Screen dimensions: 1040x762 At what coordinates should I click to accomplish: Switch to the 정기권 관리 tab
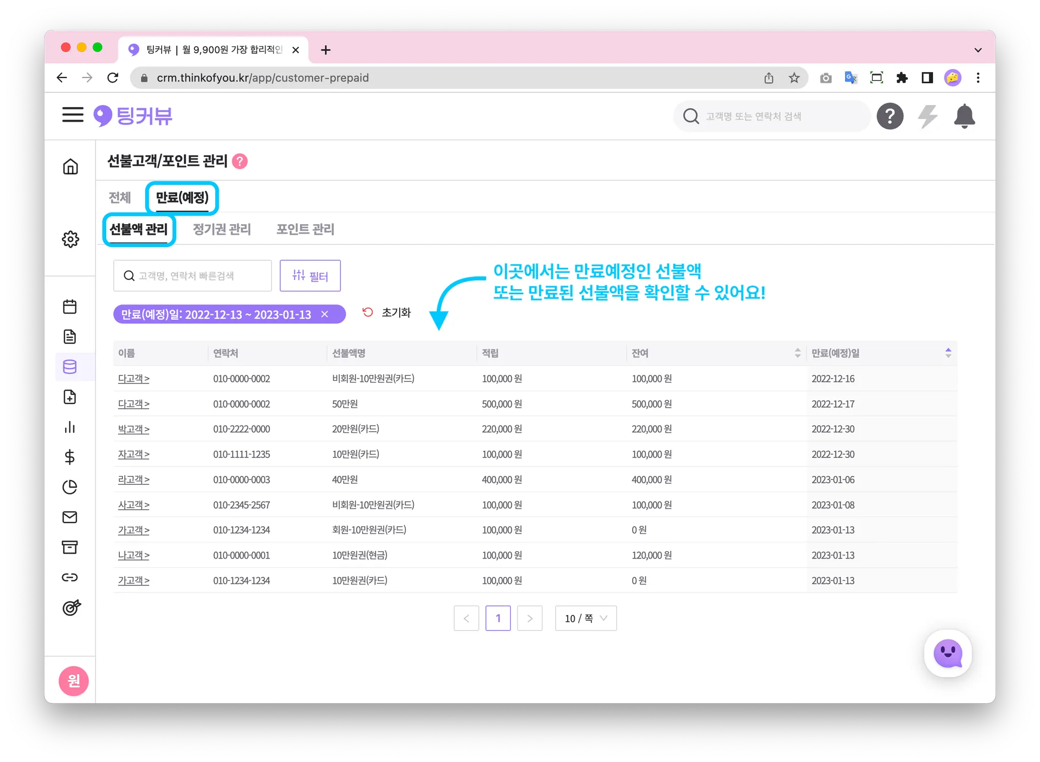222,229
